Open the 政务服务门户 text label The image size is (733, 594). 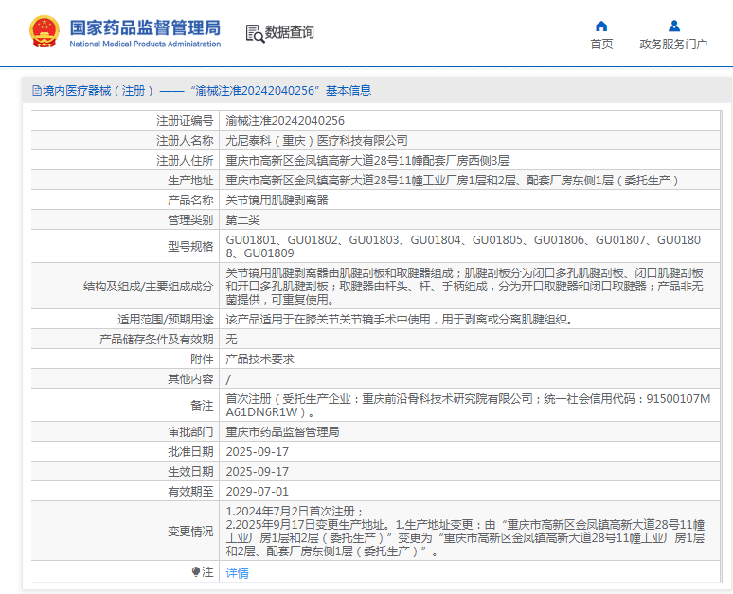(x=673, y=44)
